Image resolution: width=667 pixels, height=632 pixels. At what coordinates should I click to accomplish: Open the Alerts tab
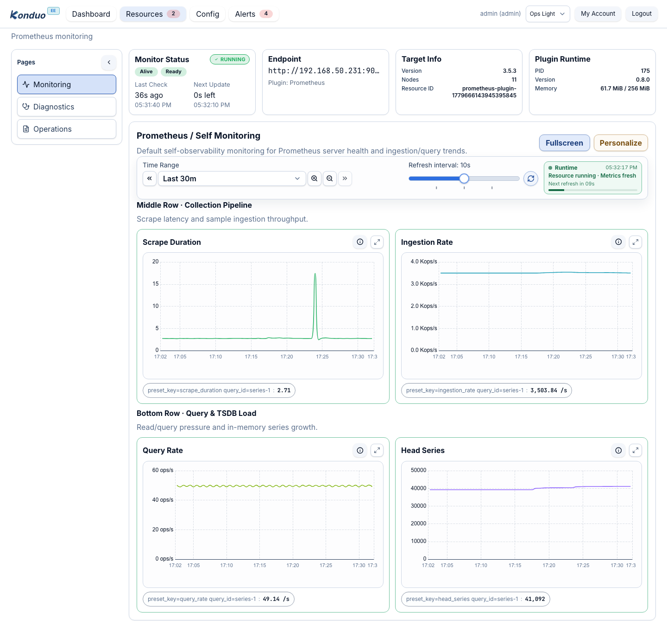click(x=254, y=14)
